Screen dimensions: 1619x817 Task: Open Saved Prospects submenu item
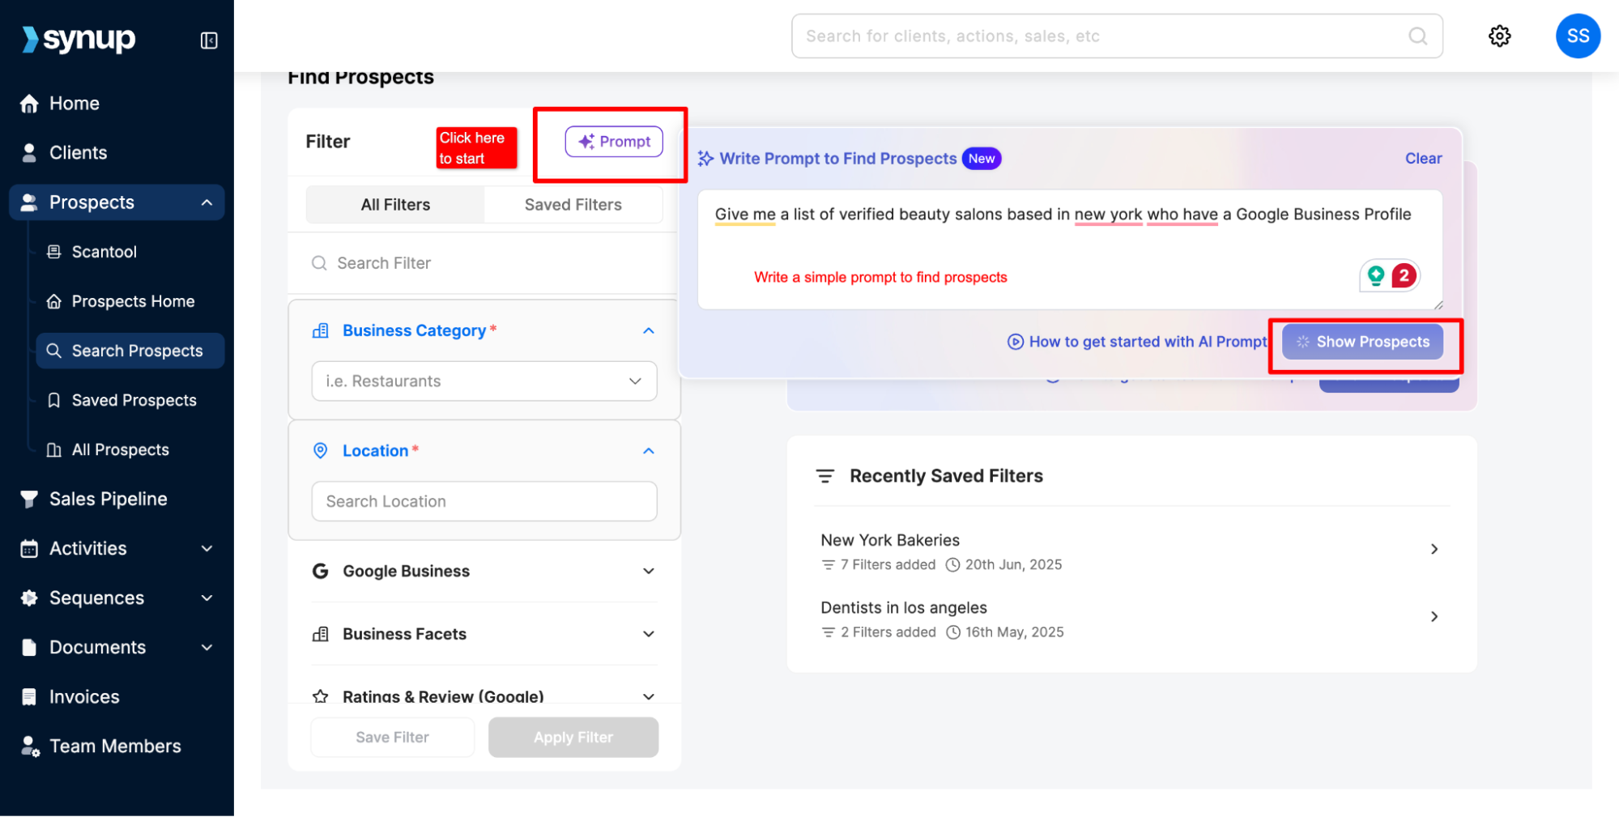click(x=134, y=400)
